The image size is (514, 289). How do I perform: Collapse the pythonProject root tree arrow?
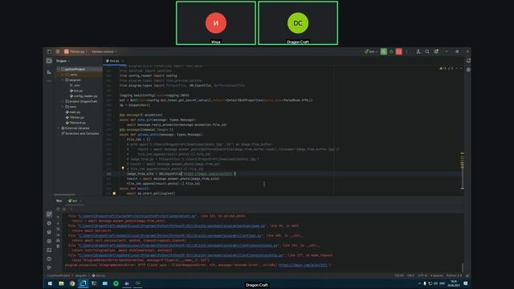click(59, 70)
